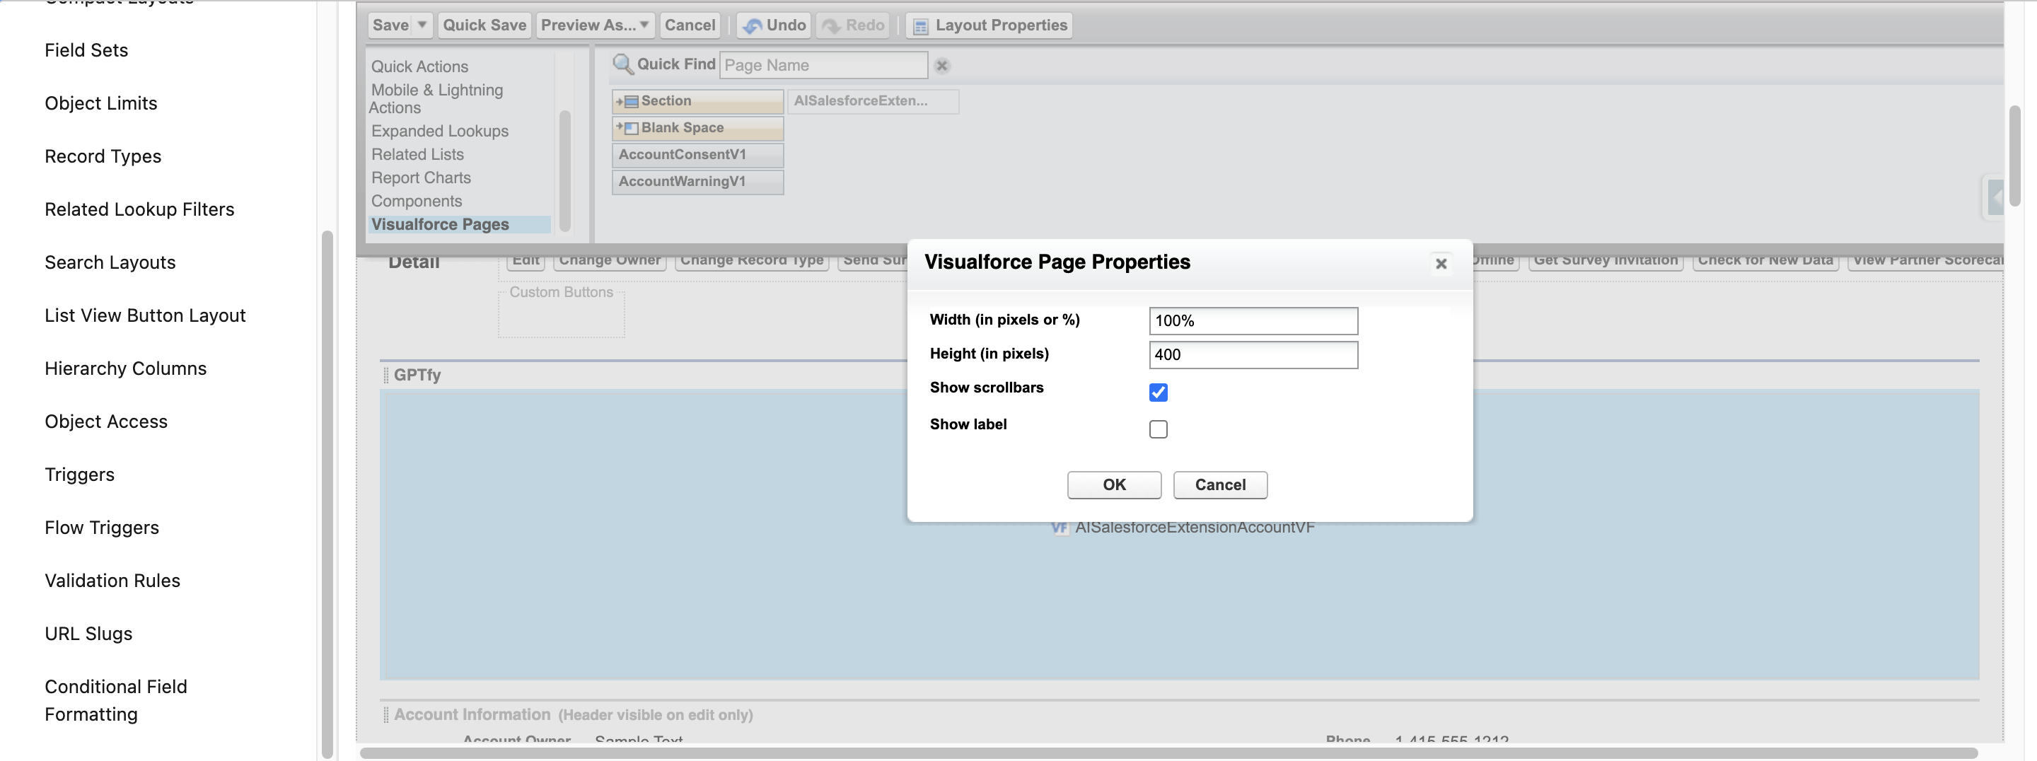Image resolution: width=2037 pixels, height=761 pixels.
Task: Click the Undo arrow icon
Action: (x=752, y=25)
